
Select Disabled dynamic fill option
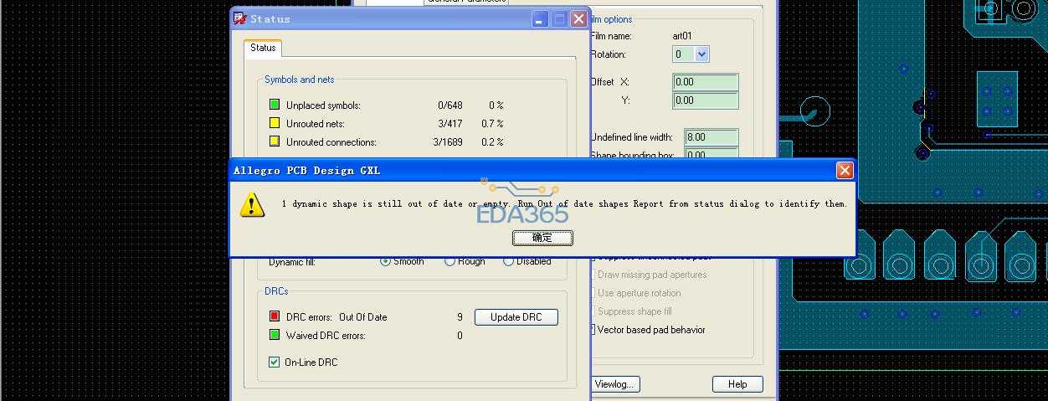pyautogui.click(x=508, y=261)
